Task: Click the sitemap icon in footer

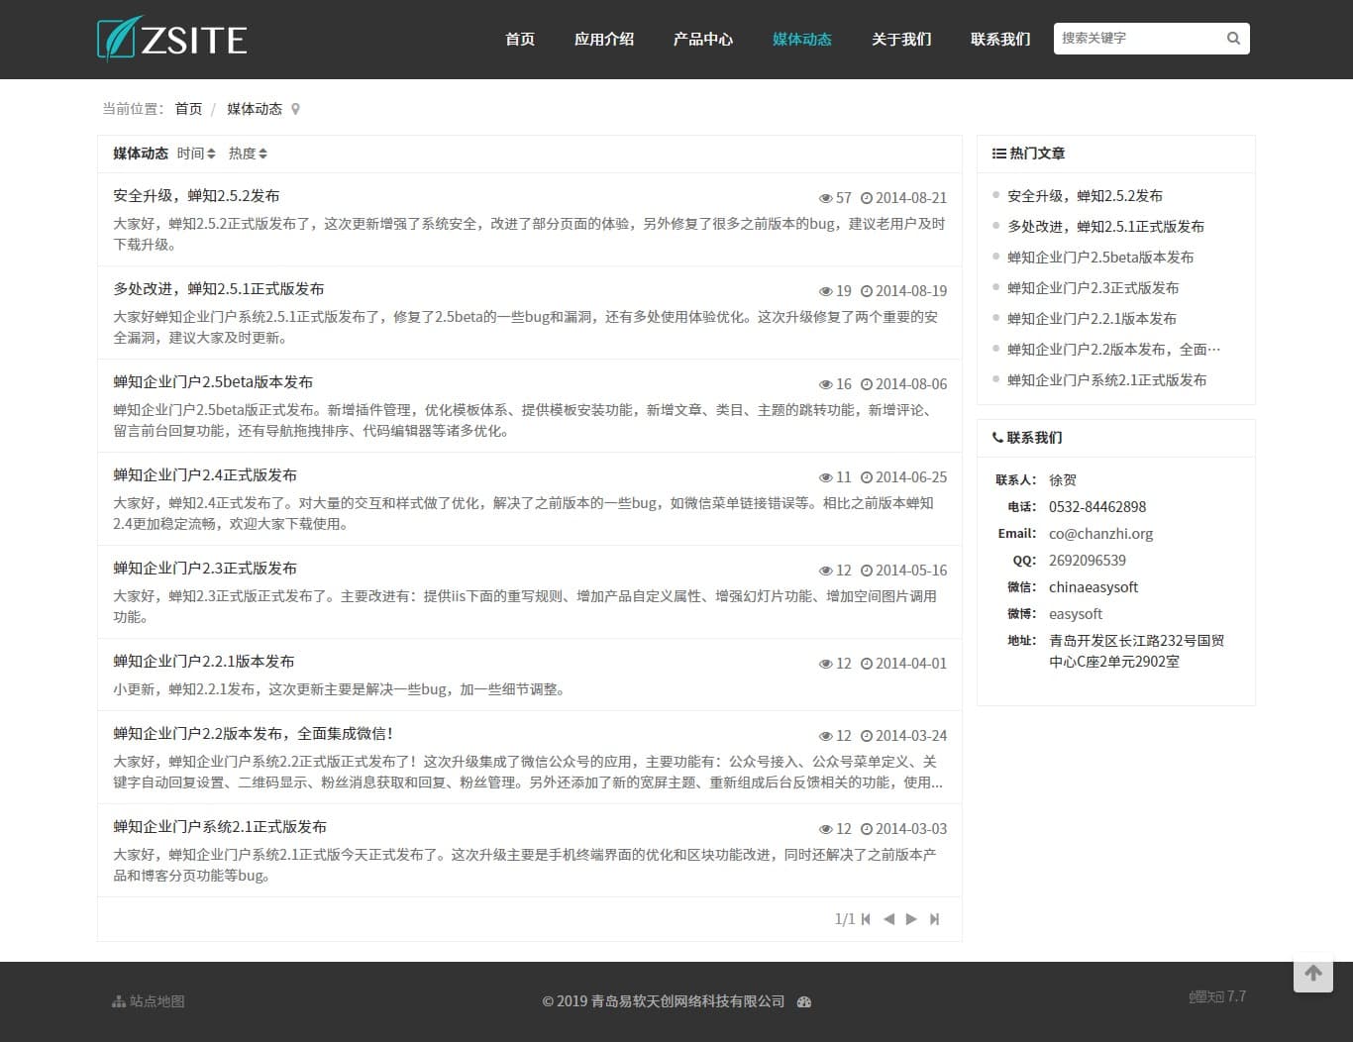Action: point(119,1001)
